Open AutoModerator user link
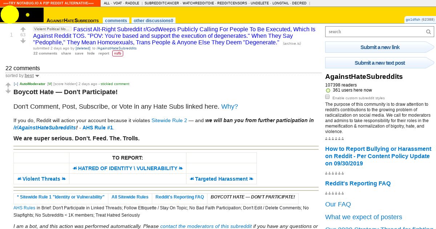Viewport: 436px width, 229px height. click(32, 84)
